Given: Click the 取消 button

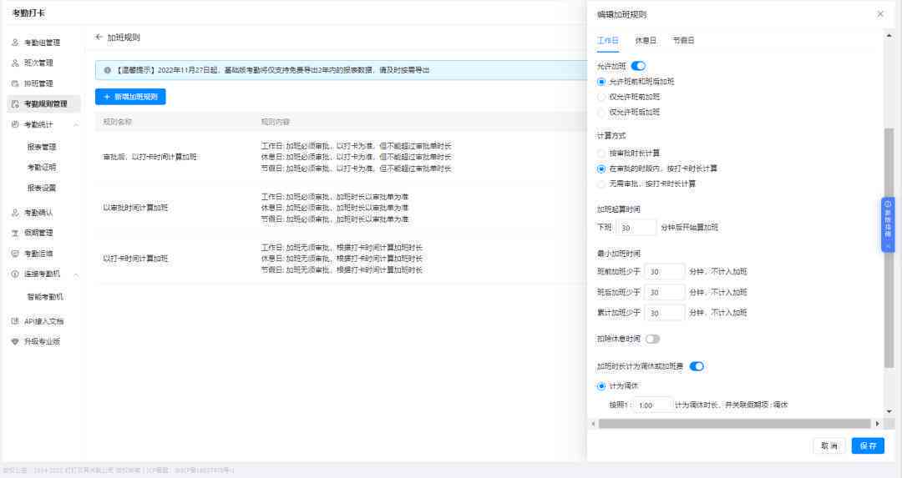Looking at the screenshot, I should click(829, 445).
